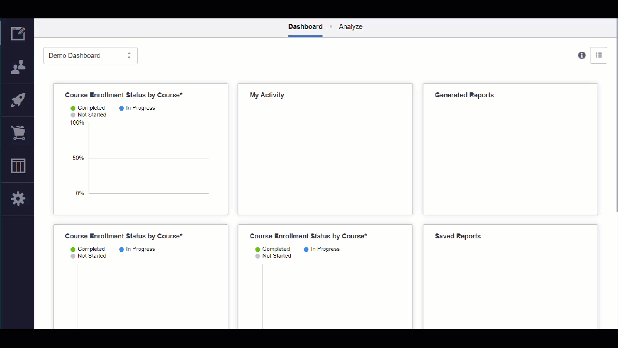618x348 pixels.
Task: Open the content editor icon in sidebar
Action: (x=18, y=34)
